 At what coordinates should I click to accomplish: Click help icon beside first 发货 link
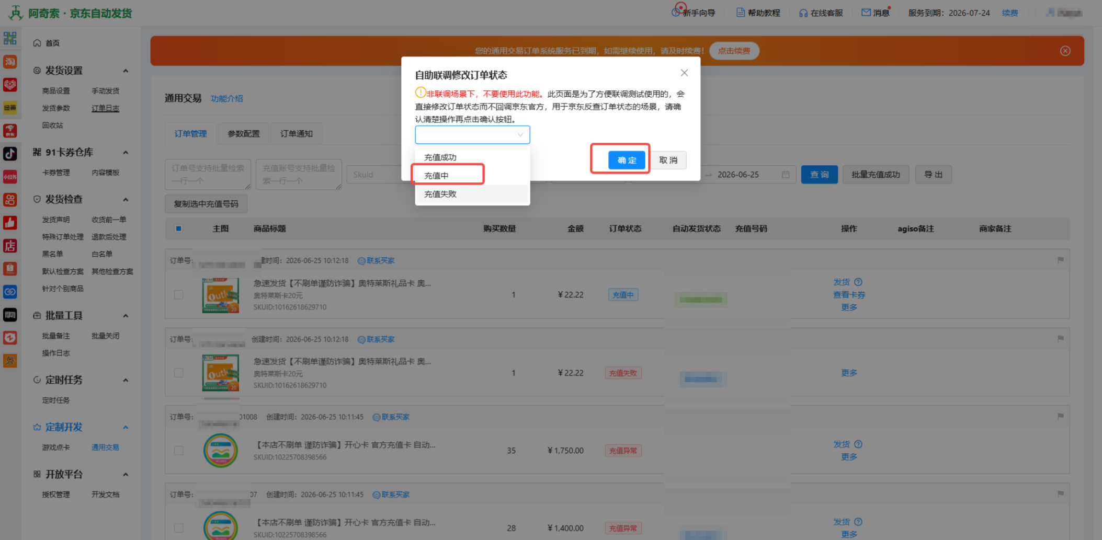[x=858, y=282]
